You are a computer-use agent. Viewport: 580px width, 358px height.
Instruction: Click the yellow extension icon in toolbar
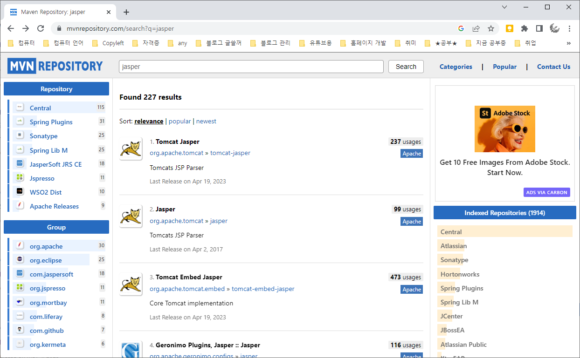tap(510, 28)
